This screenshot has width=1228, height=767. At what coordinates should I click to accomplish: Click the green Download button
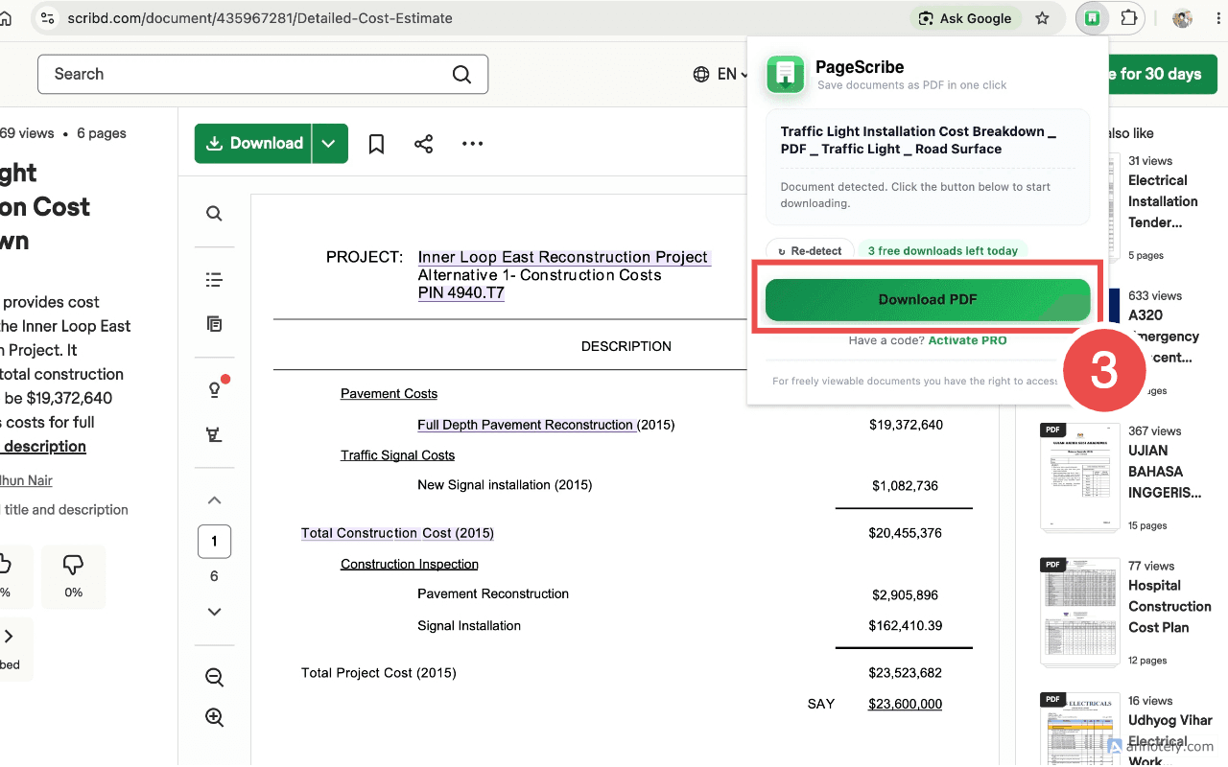(x=252, y=144)
